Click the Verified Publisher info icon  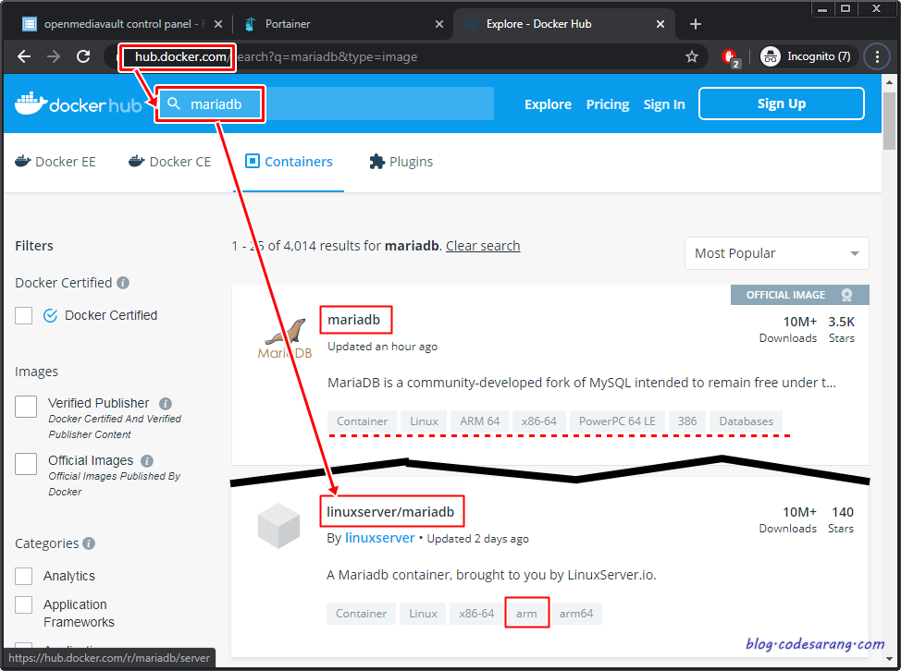pyautogui.click(x=166, y=404)
